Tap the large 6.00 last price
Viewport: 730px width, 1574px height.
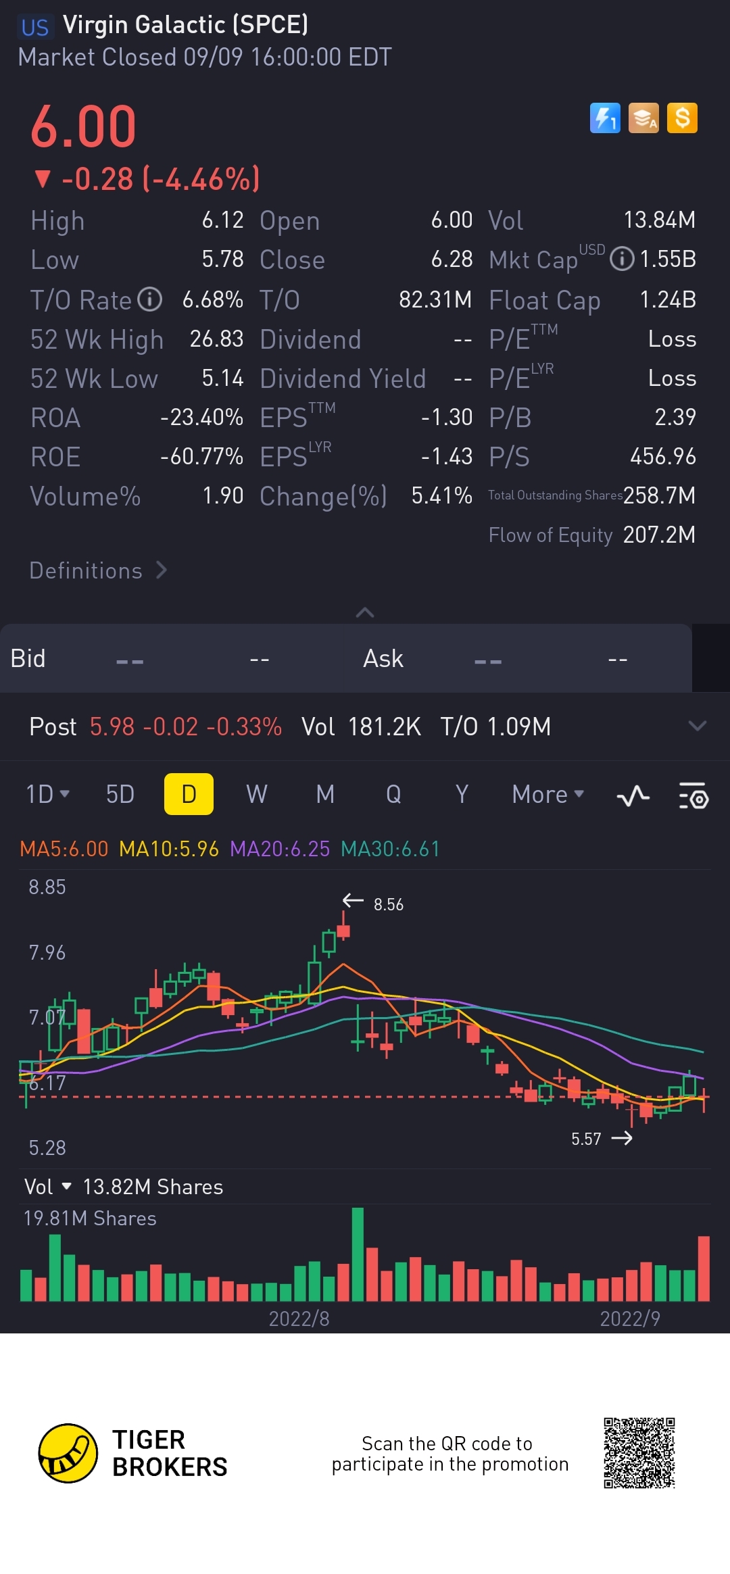pyautogui.click(x=84, y=126)
